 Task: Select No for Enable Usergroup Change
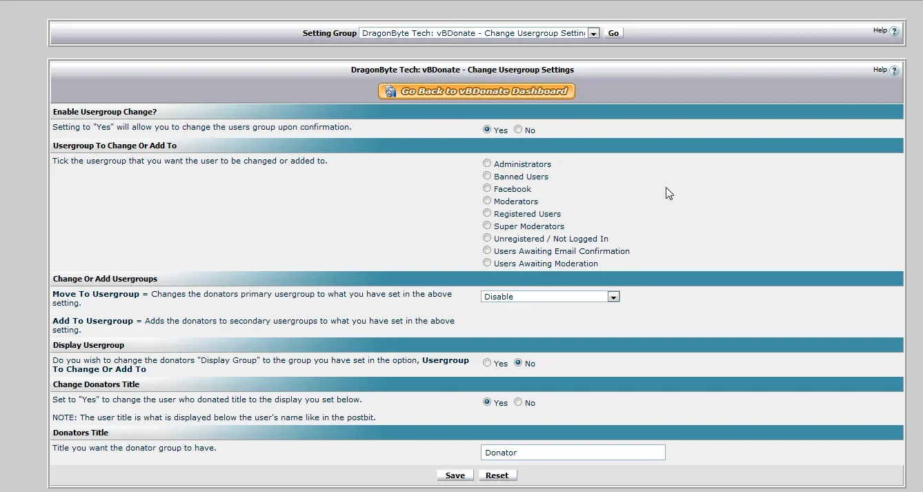click(518, 129)
